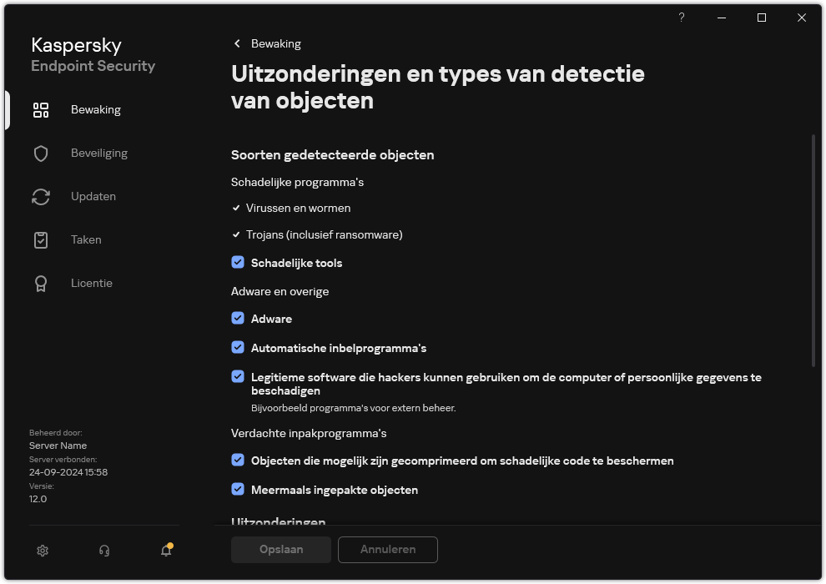The image size is (826, 584).
Task: Open notifications via the bell icon
Action: click(x=165, y=551)
